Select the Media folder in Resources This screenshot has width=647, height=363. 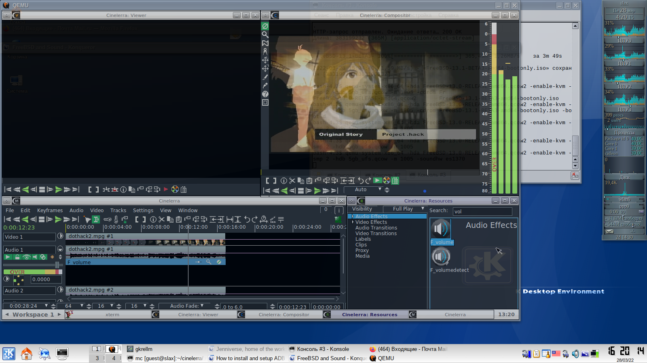click(x=362, y=256)
